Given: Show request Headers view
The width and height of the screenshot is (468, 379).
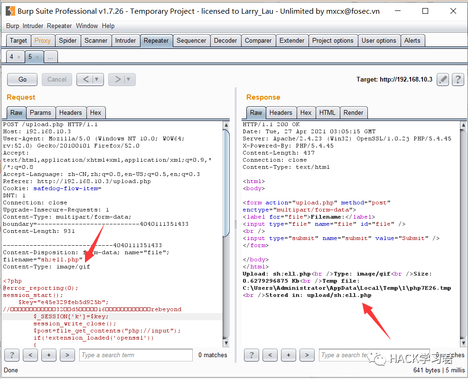Looking at the screenshot, I should click(70, 113).
